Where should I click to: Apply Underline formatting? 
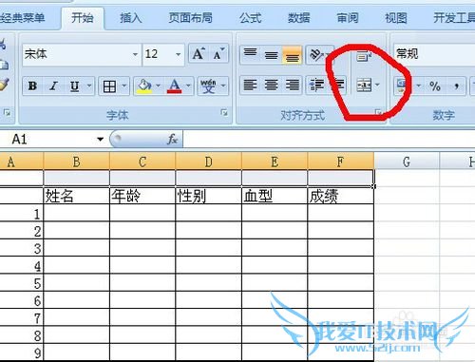75,86
